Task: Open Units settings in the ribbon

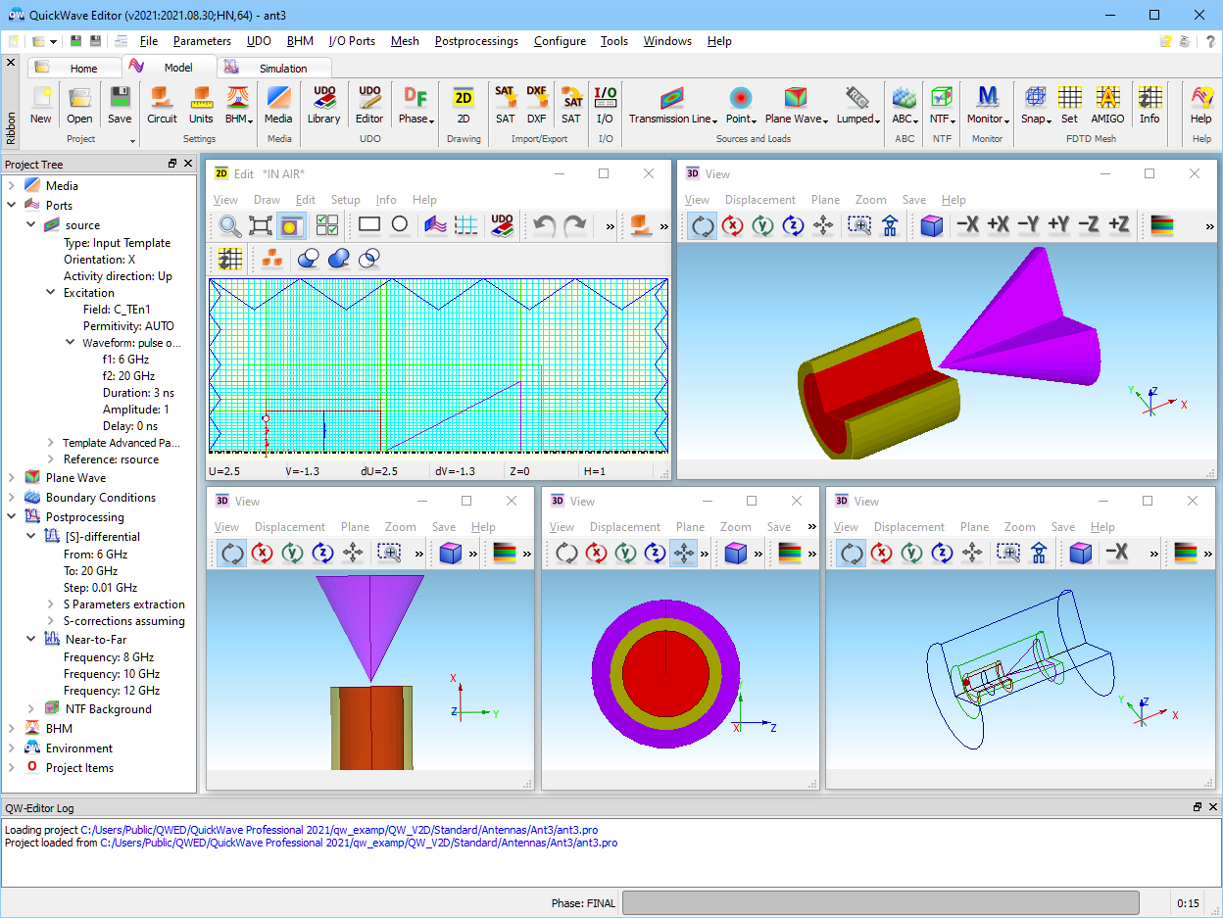Action: (x=201, y=106)
